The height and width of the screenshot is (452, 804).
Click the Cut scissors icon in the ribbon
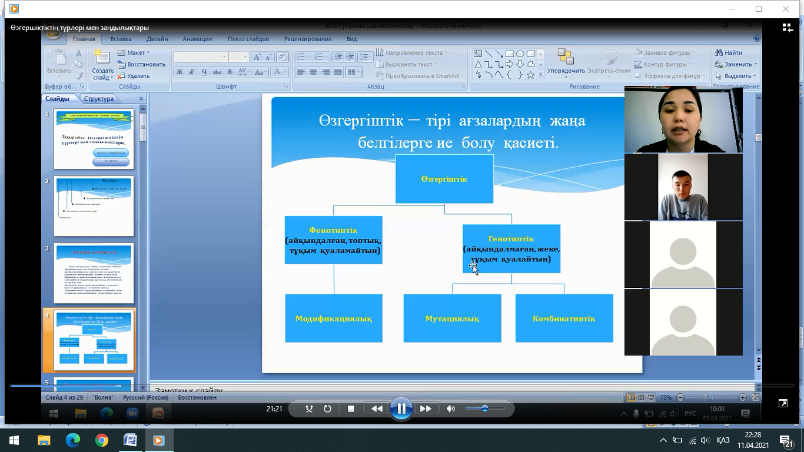pos(78,53)
